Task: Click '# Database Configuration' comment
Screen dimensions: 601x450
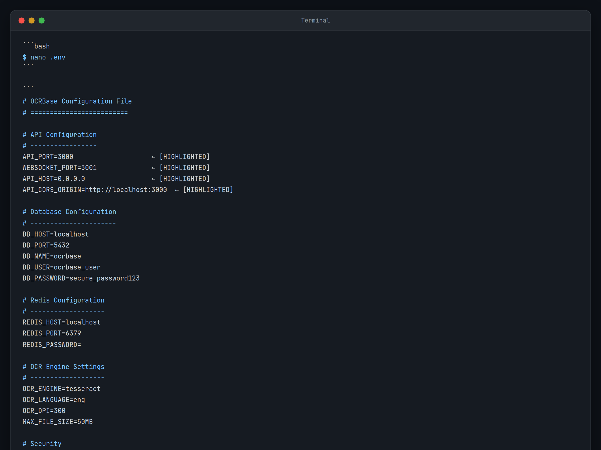Action: click(x=70, y=212)
